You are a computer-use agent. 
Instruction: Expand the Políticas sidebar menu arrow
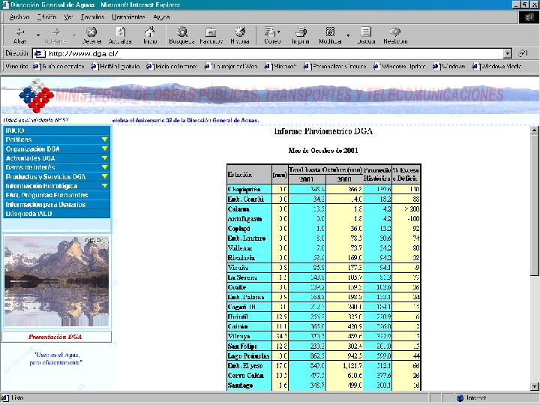[x=105, y=139]
